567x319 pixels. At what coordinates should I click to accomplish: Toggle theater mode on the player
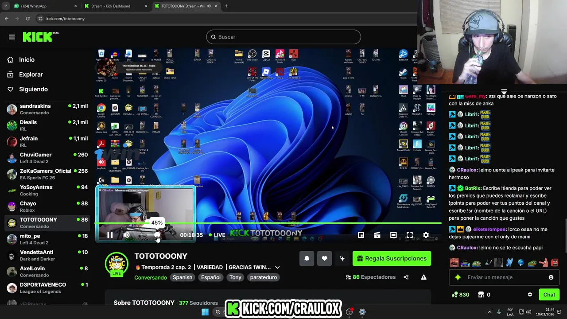(393, 235)
